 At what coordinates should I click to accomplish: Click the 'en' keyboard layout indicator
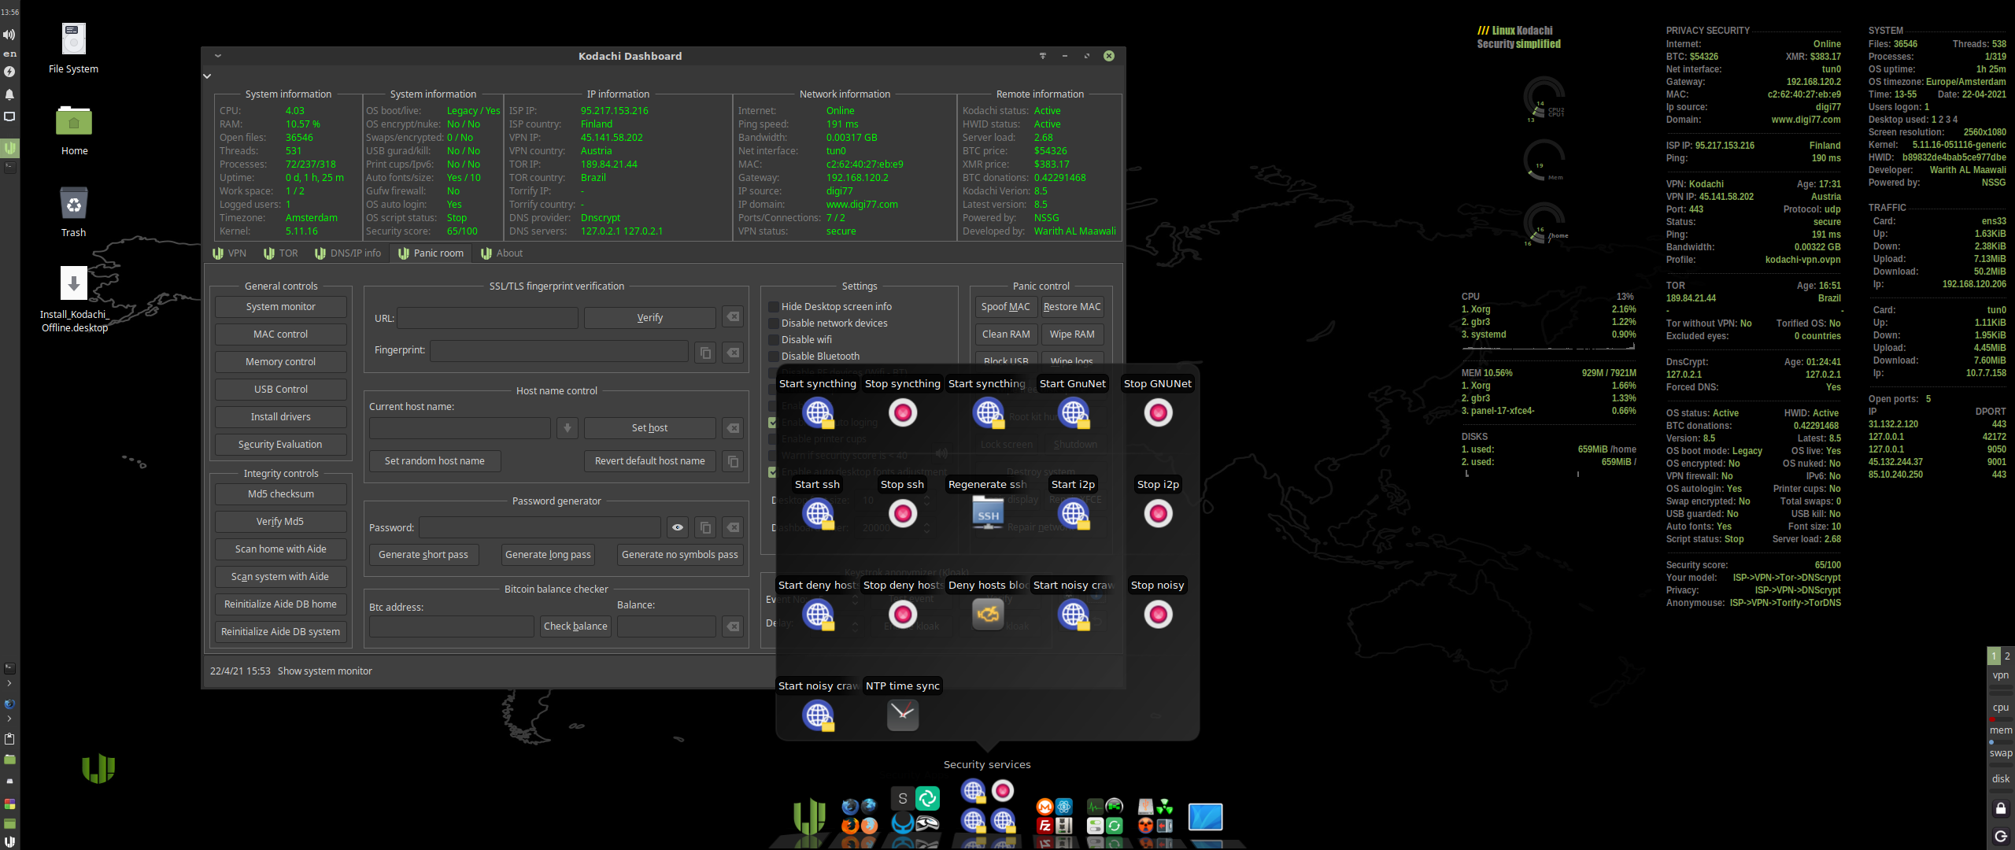click(9, 54)
